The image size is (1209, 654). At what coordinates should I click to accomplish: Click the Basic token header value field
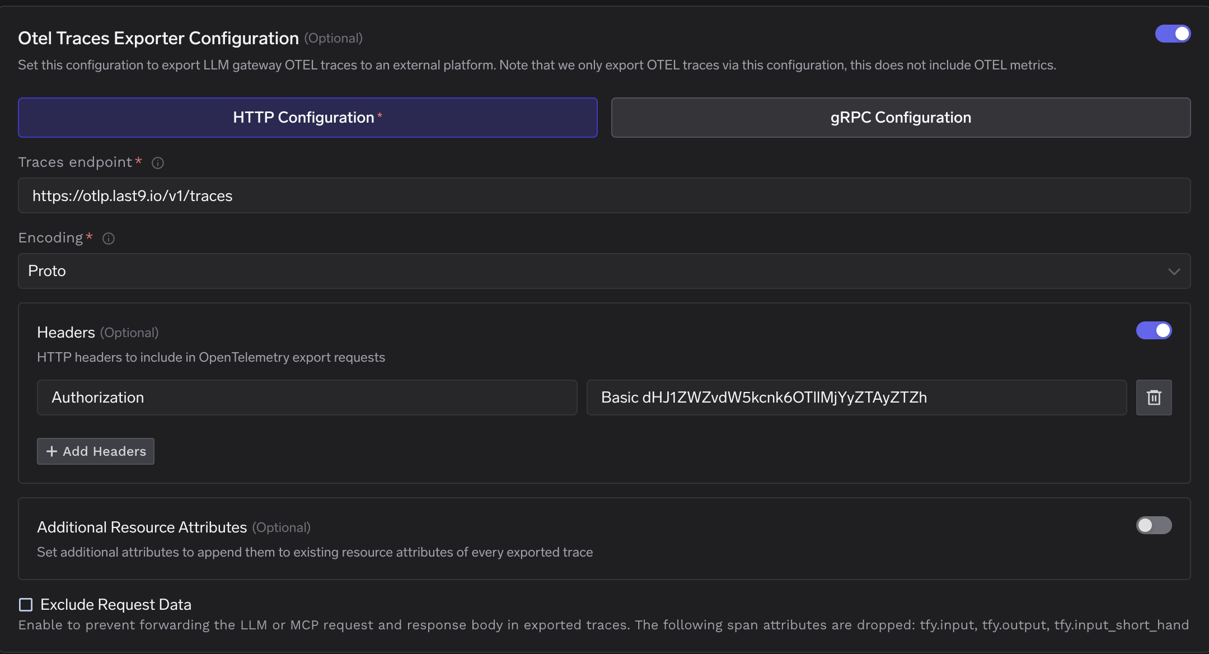[x=856, y=397]
